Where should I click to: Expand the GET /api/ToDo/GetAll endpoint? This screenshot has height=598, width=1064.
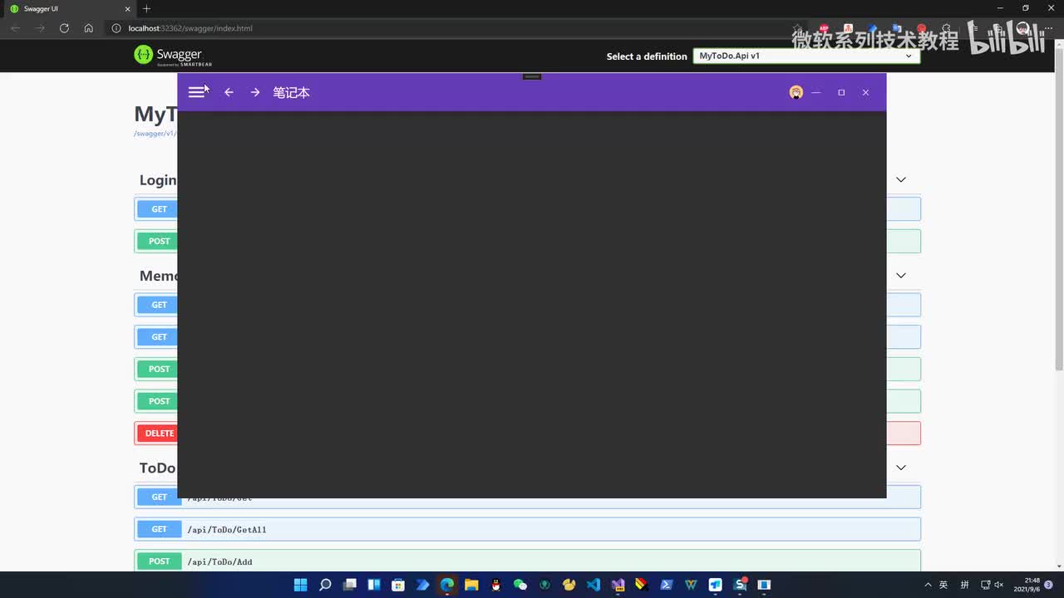point(527,529)
